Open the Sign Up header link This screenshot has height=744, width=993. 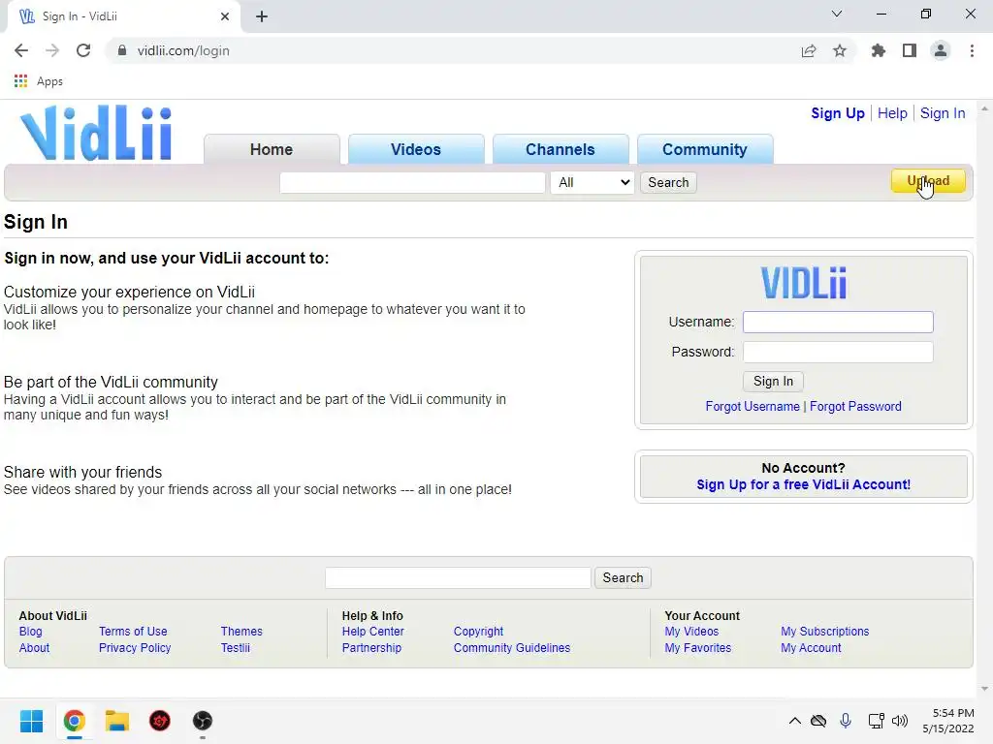837,113
